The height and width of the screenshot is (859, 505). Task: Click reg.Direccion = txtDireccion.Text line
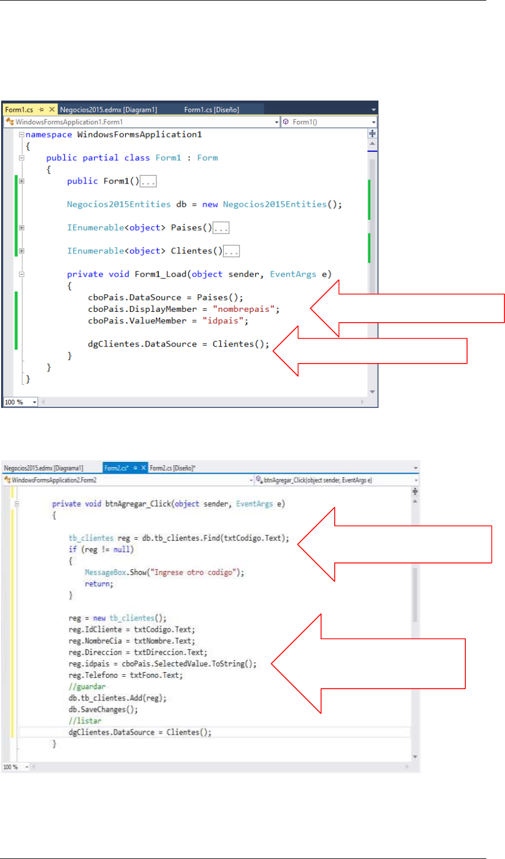coord(138,652)
